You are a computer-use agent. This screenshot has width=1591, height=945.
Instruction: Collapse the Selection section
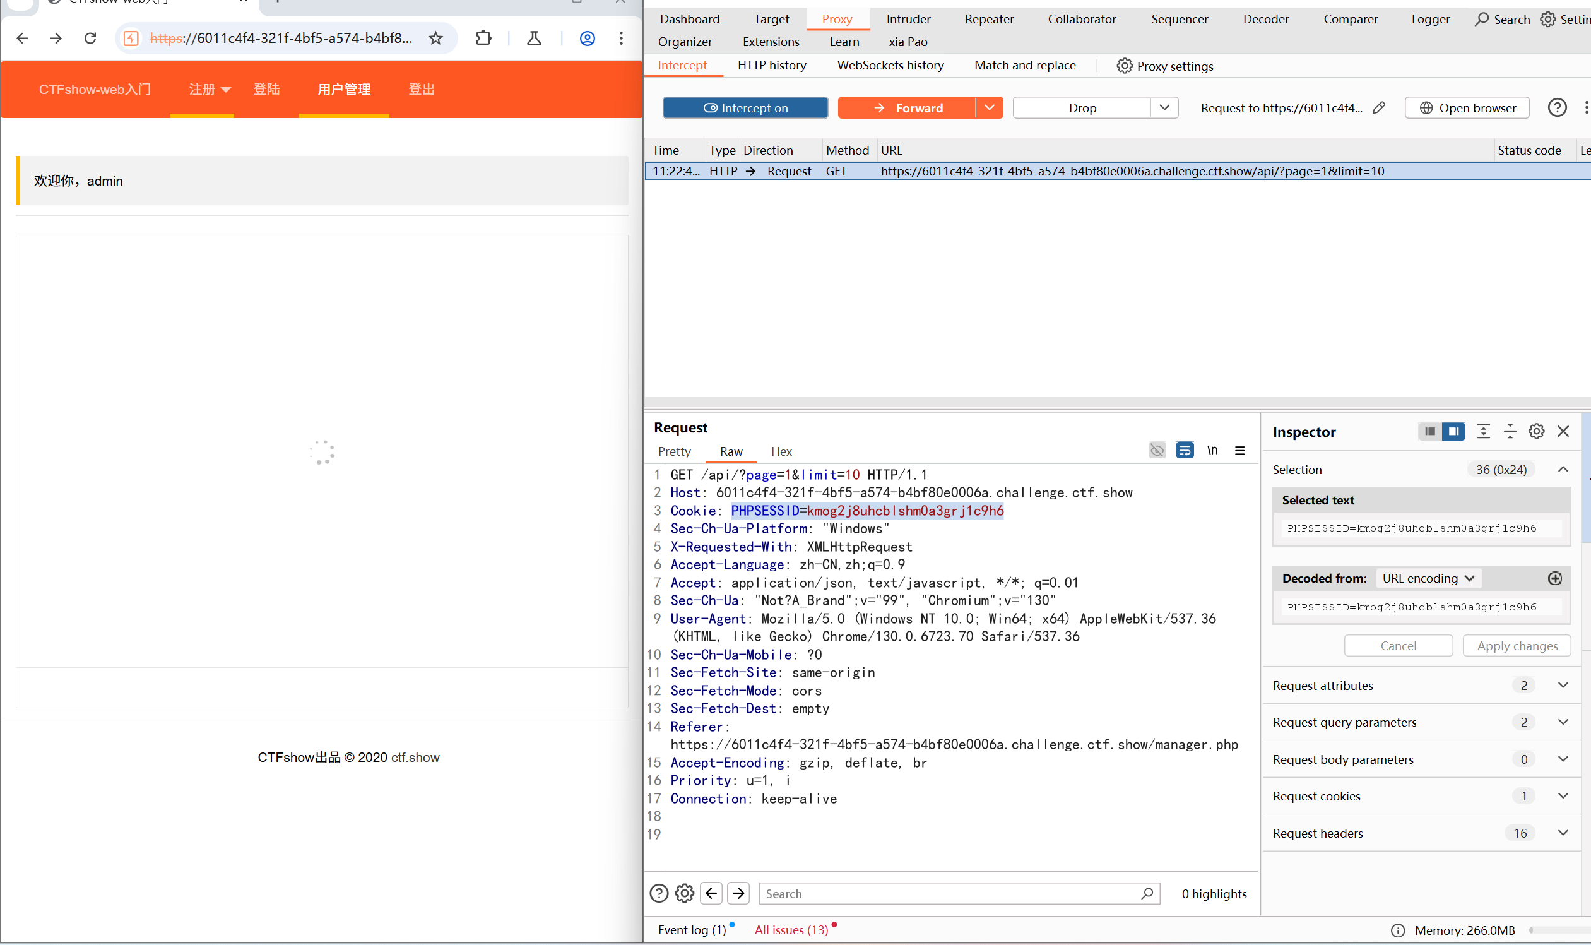[1563, 469]
